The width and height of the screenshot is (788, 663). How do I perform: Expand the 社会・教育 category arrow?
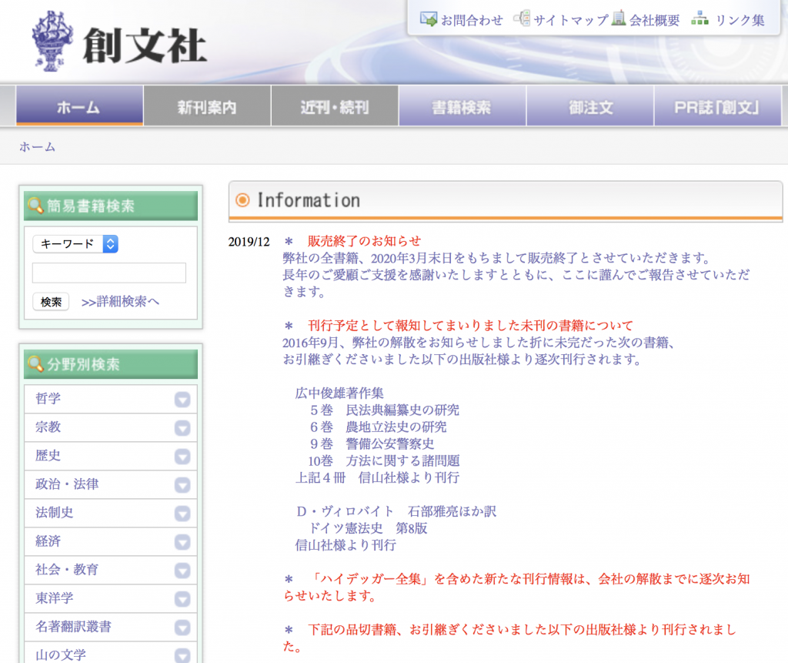pyautogui.click(x=182, y=571)
